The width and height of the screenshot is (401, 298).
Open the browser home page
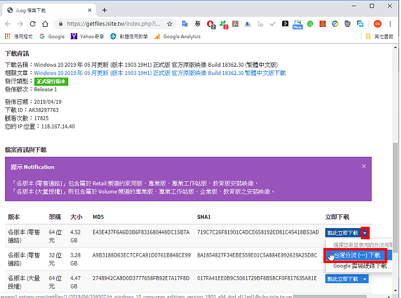pos(45,24)
